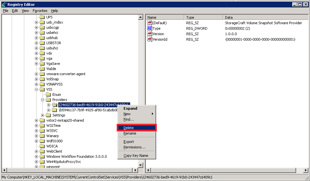Open the File menu

[x=5, y=11]
